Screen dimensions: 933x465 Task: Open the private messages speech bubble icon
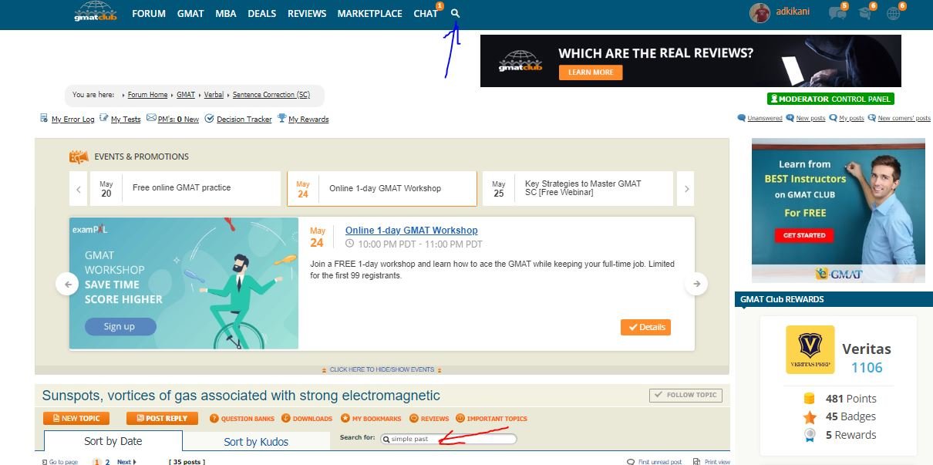[x=836, y=13]
